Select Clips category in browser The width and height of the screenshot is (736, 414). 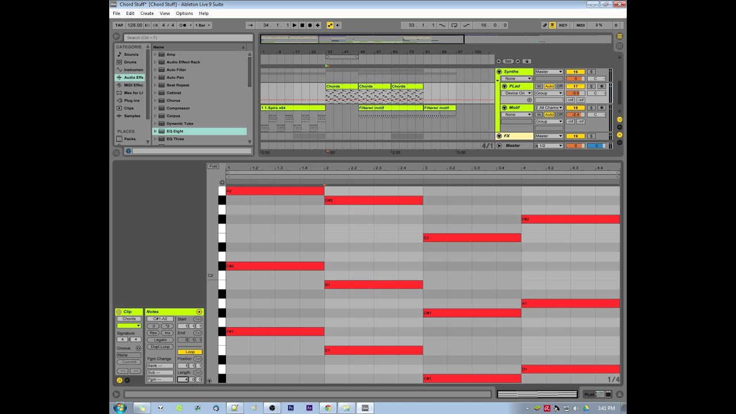point(129,108)
